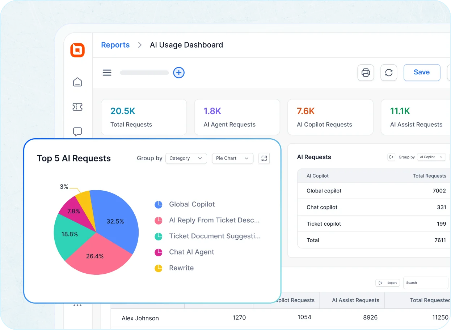Go to Reports breadcrumb link

pos(115,45)
